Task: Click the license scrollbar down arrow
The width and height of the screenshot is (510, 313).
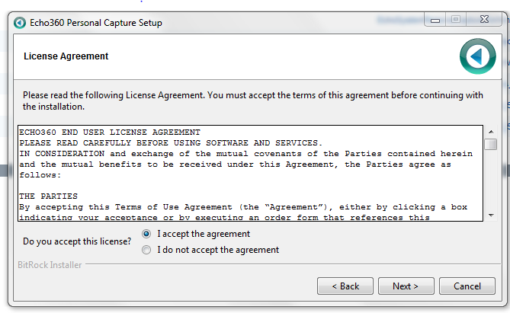Action: (x=491, y=216)
